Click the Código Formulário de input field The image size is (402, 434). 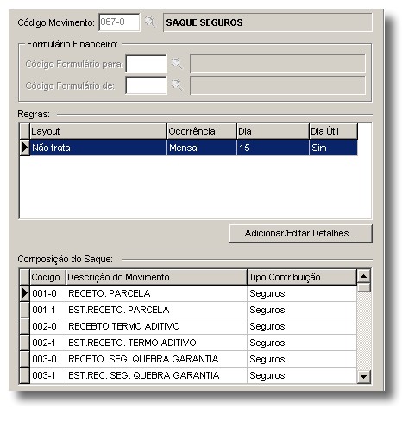146,85
